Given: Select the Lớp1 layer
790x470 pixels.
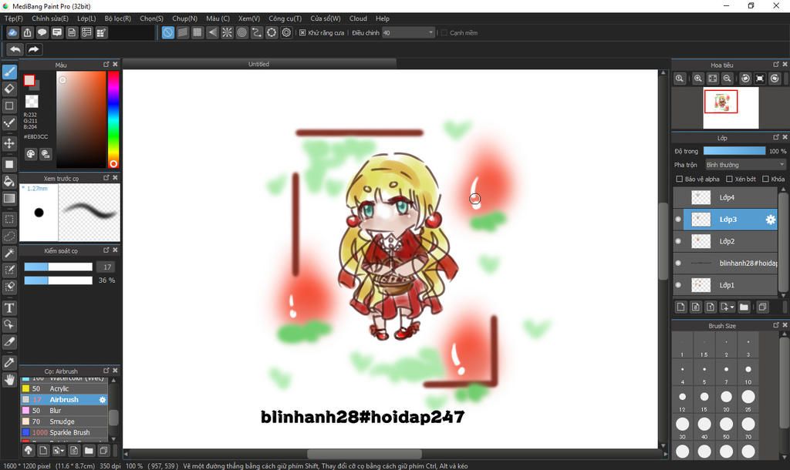Looking at the screenshot, I should (x=725, y=285).
